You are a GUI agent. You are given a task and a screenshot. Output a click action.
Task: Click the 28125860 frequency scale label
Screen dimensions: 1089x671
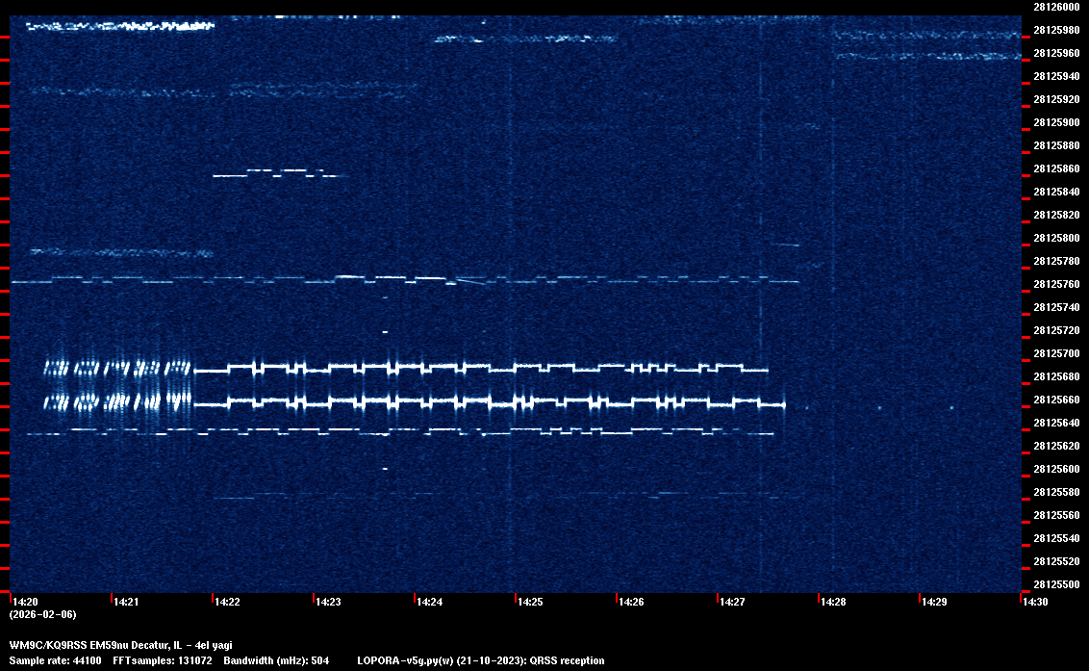pos(1055,168)
